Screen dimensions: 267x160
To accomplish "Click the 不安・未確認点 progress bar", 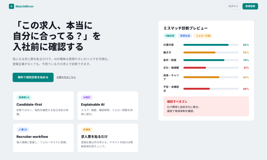I will click(211, 89).
